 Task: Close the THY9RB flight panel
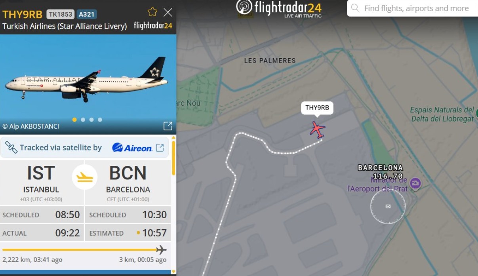click(x=168, y=12)
